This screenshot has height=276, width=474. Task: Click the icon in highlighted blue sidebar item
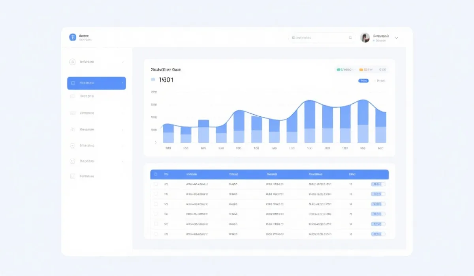point(73,83)
